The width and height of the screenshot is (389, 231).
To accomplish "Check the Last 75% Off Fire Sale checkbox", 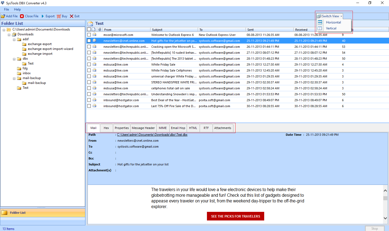I will point(89,106).
